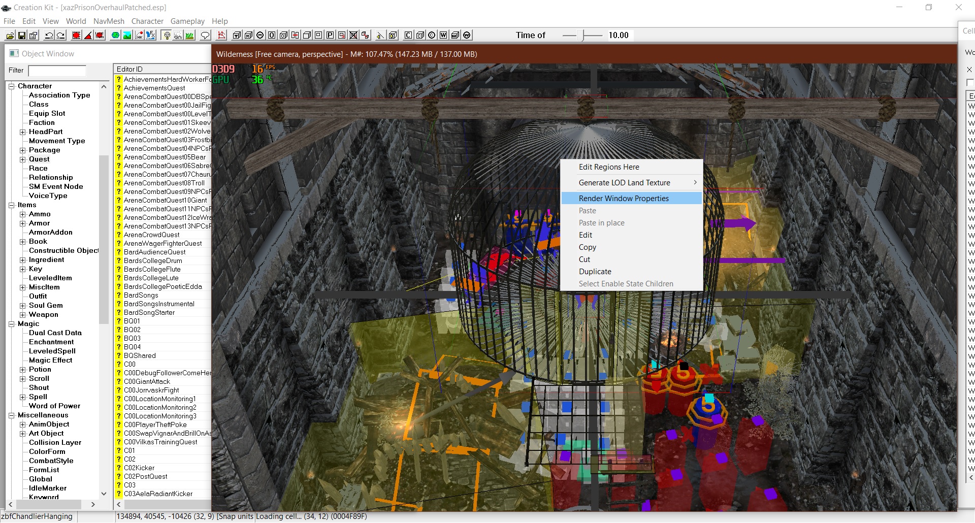This screenshot has width=975, height=523.
Task: Click the C cube toolbar icon
Action: coord(420,35)
